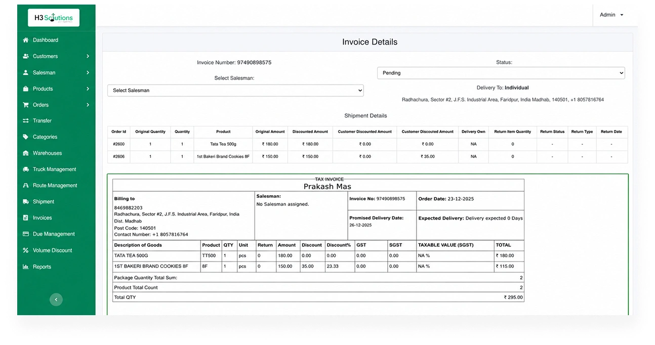655x345 pixels.
Task: Expand the Customers submenu chevron
Action: click(88, 56)
